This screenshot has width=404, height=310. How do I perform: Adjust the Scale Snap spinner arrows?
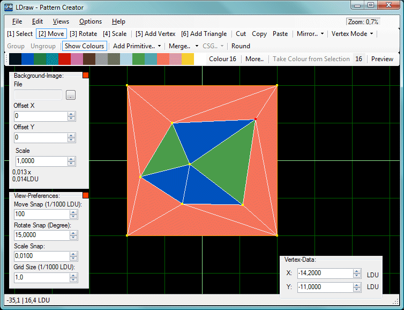tap(73, 256)
